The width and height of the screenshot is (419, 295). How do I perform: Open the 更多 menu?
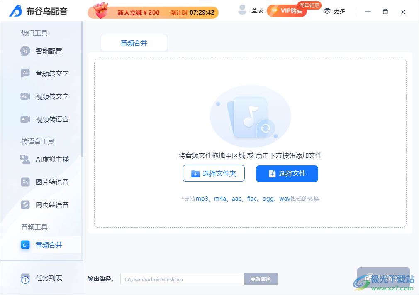point(334,11)
